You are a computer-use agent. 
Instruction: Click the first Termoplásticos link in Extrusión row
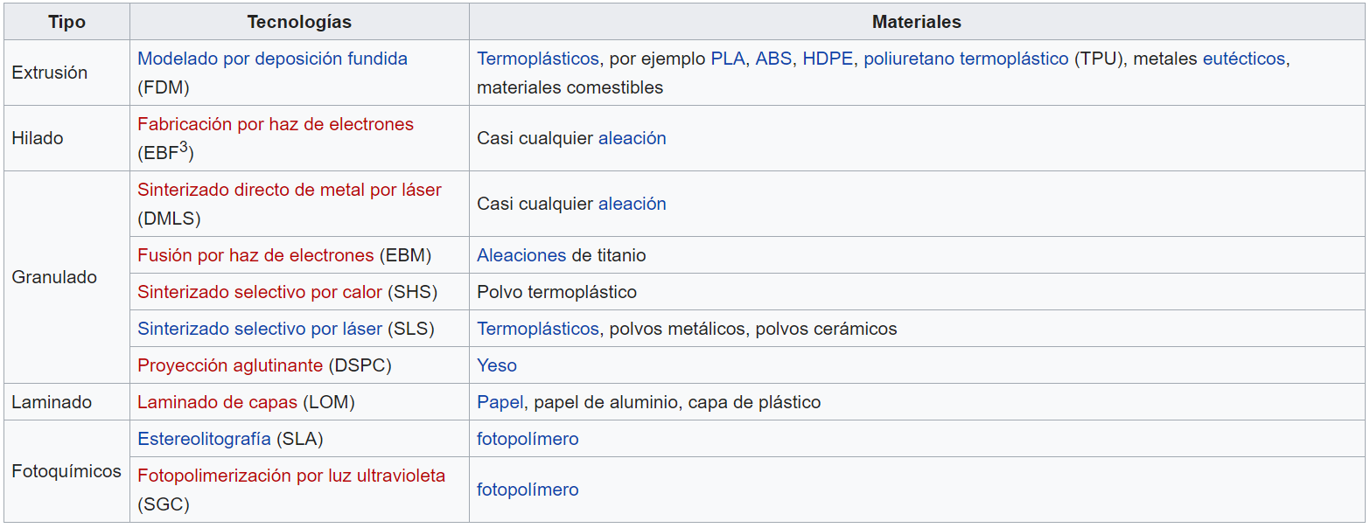538,59
